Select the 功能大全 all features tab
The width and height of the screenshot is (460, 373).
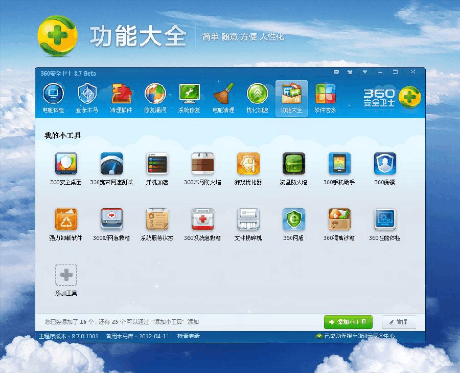click(291, 98)
